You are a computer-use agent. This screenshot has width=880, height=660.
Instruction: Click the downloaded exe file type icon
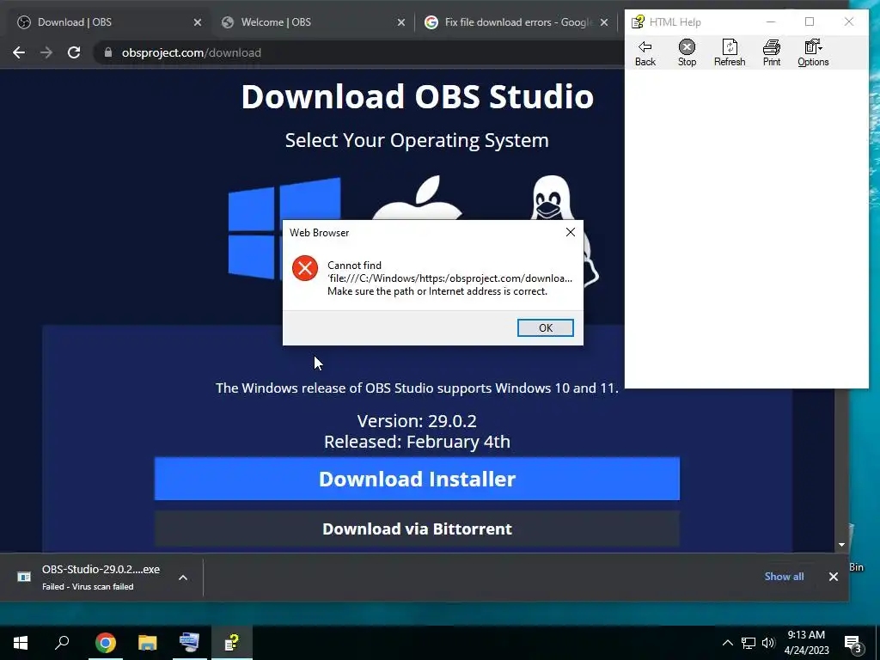click(24, 577)
